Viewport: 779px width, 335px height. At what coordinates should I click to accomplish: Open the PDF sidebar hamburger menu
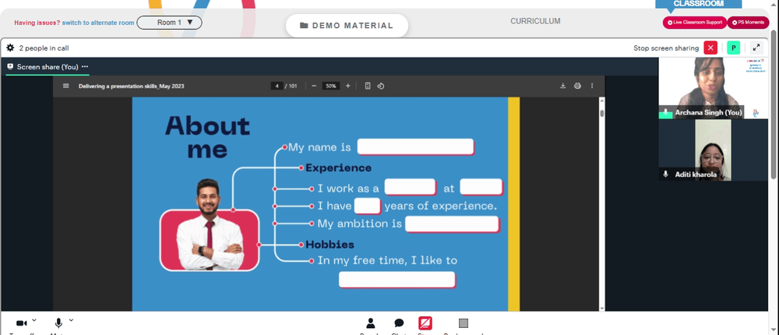66,86
